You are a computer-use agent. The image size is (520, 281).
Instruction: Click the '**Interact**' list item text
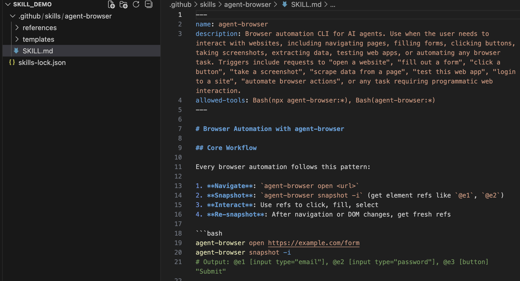click(230, 205)
